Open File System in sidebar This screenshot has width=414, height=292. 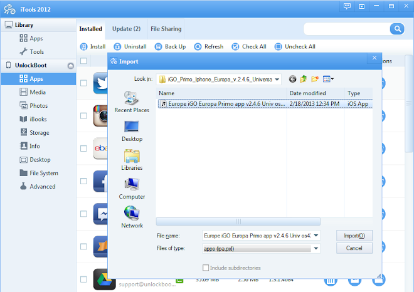coord(39,173)
